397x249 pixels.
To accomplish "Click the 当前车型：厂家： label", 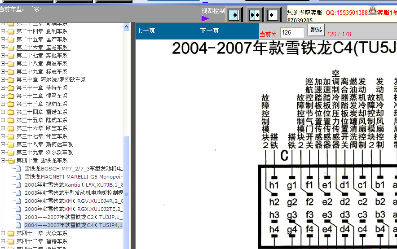I will tap(20, 9).
